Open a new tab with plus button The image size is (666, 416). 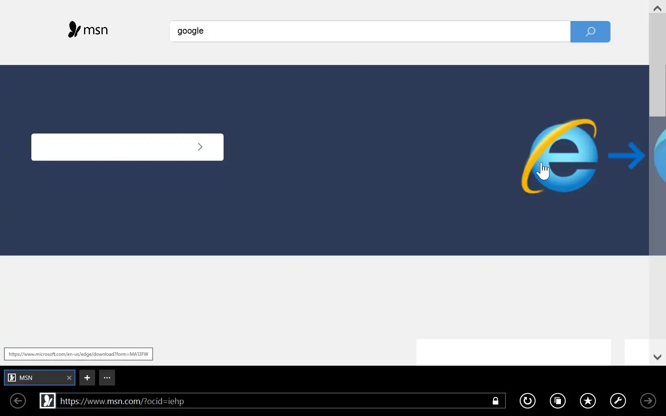87,378
